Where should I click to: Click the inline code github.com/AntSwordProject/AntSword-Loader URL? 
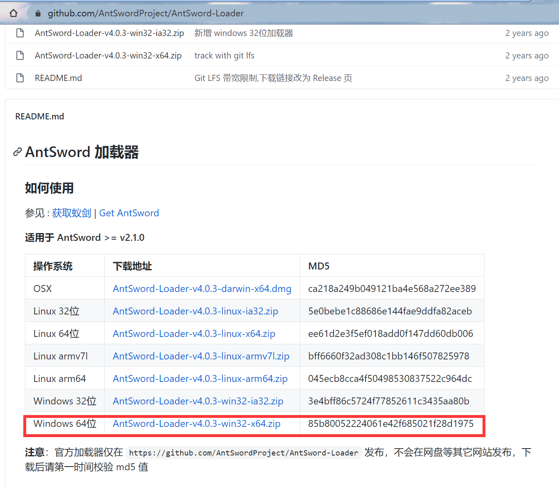pos(243,453)
